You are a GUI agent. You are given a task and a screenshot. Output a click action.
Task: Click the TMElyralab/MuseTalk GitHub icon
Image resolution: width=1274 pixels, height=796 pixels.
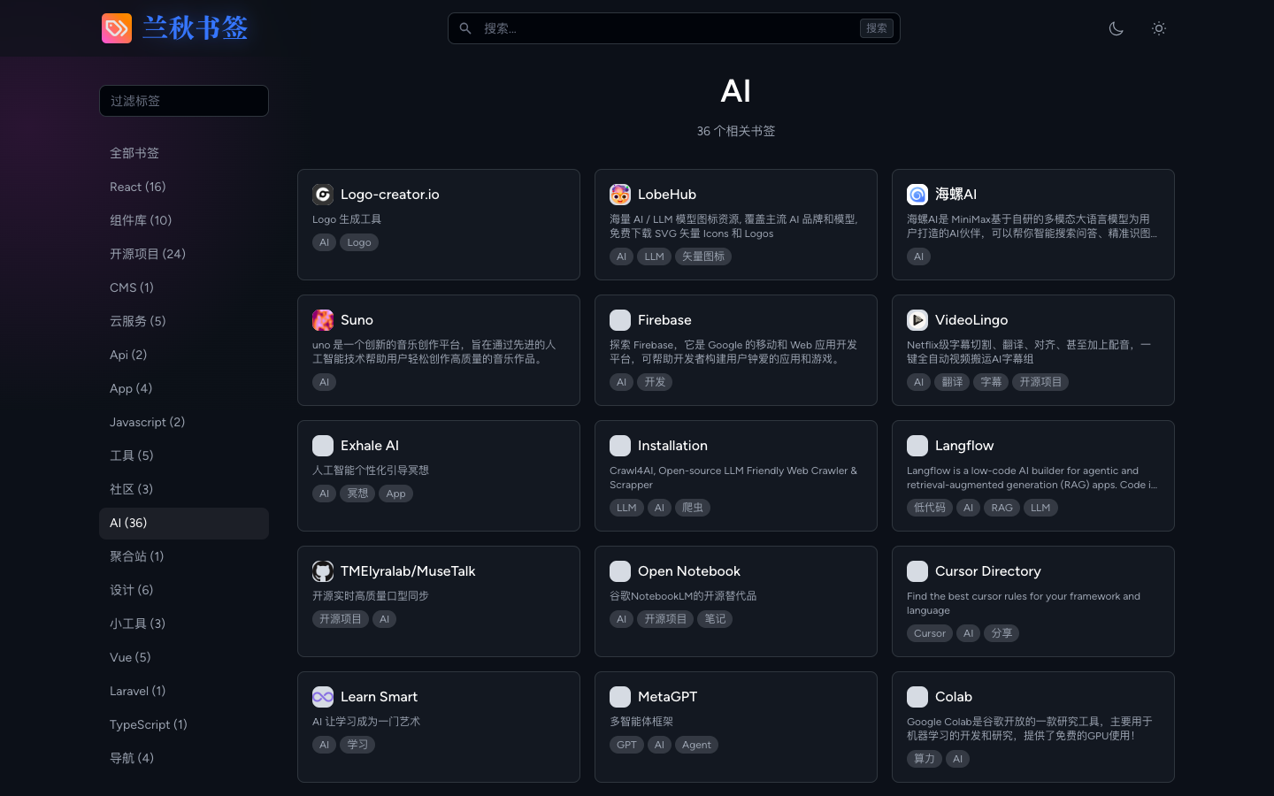click(x=323, y=571)
